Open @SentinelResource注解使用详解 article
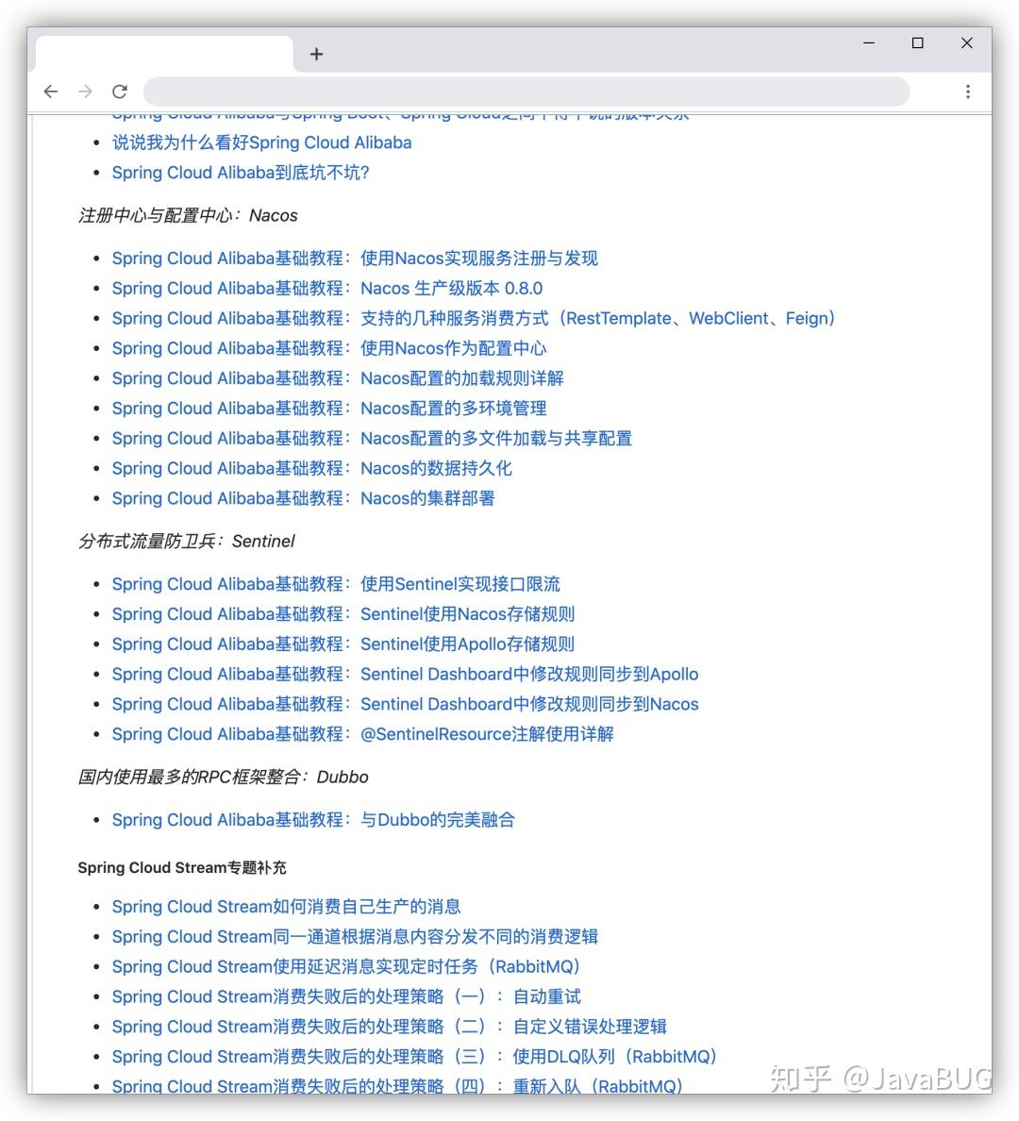The image size is (1019, 1121). tap(363, 734)
